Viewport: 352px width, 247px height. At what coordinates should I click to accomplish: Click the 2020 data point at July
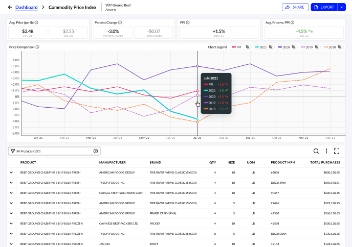pyautogui.click(x=197, y=66)
